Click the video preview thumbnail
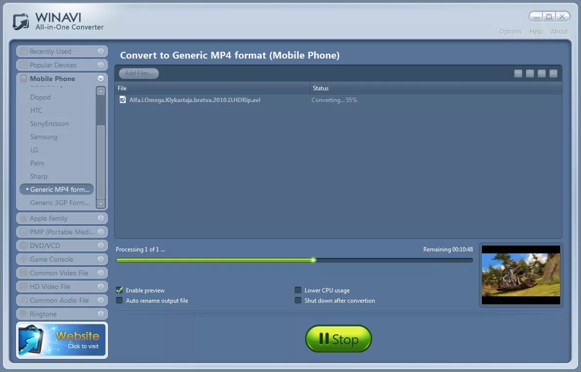The height and width of the screenshot is (372, 581). tap(520, 274)
